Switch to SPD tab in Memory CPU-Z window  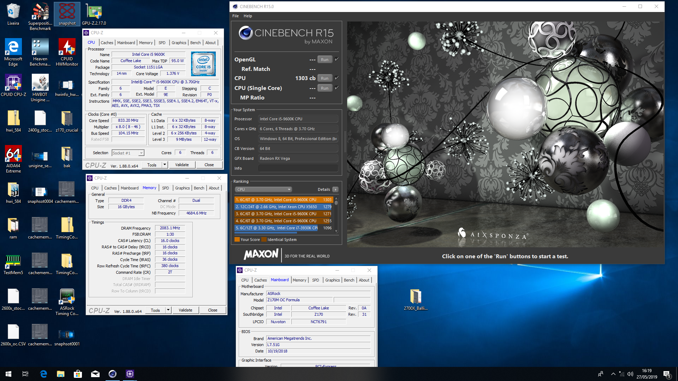tap(166, 188)
